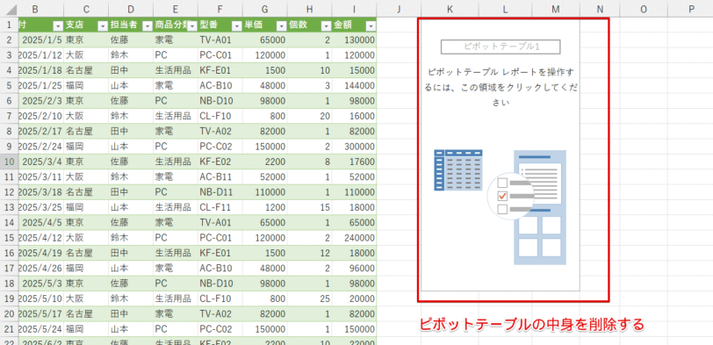The image size is (713, 345).
Task: Open the date column filter dropdown in column B
Action: (58, 26)
